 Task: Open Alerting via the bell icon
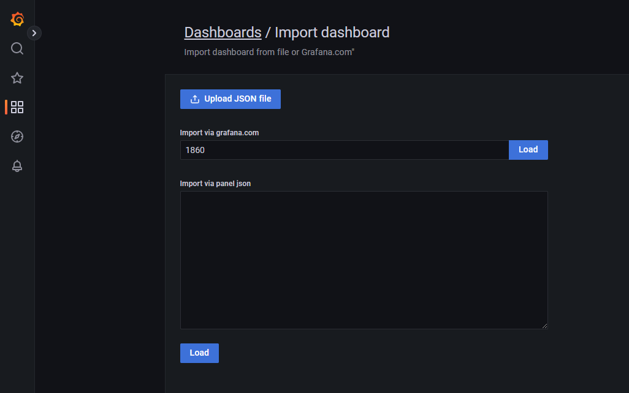17,166
